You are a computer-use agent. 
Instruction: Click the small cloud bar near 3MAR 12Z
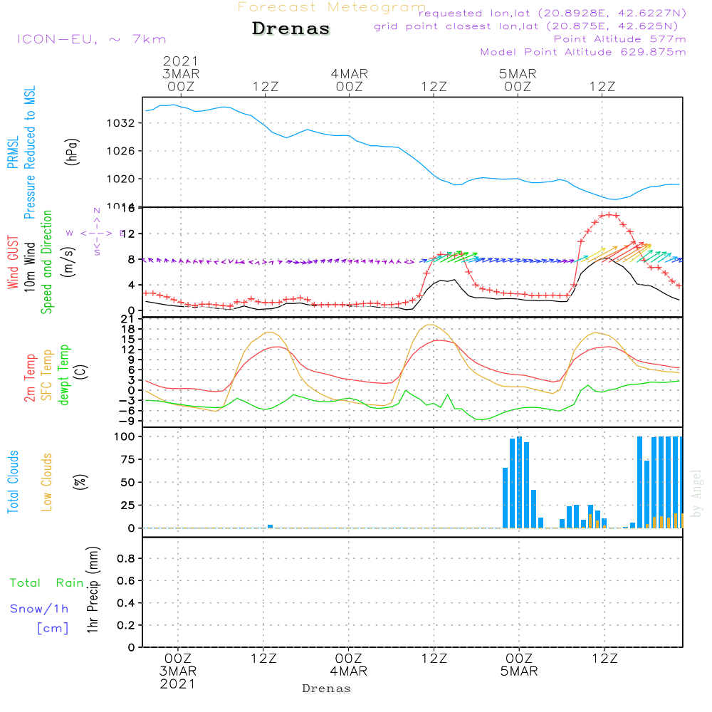click(270, 526)
